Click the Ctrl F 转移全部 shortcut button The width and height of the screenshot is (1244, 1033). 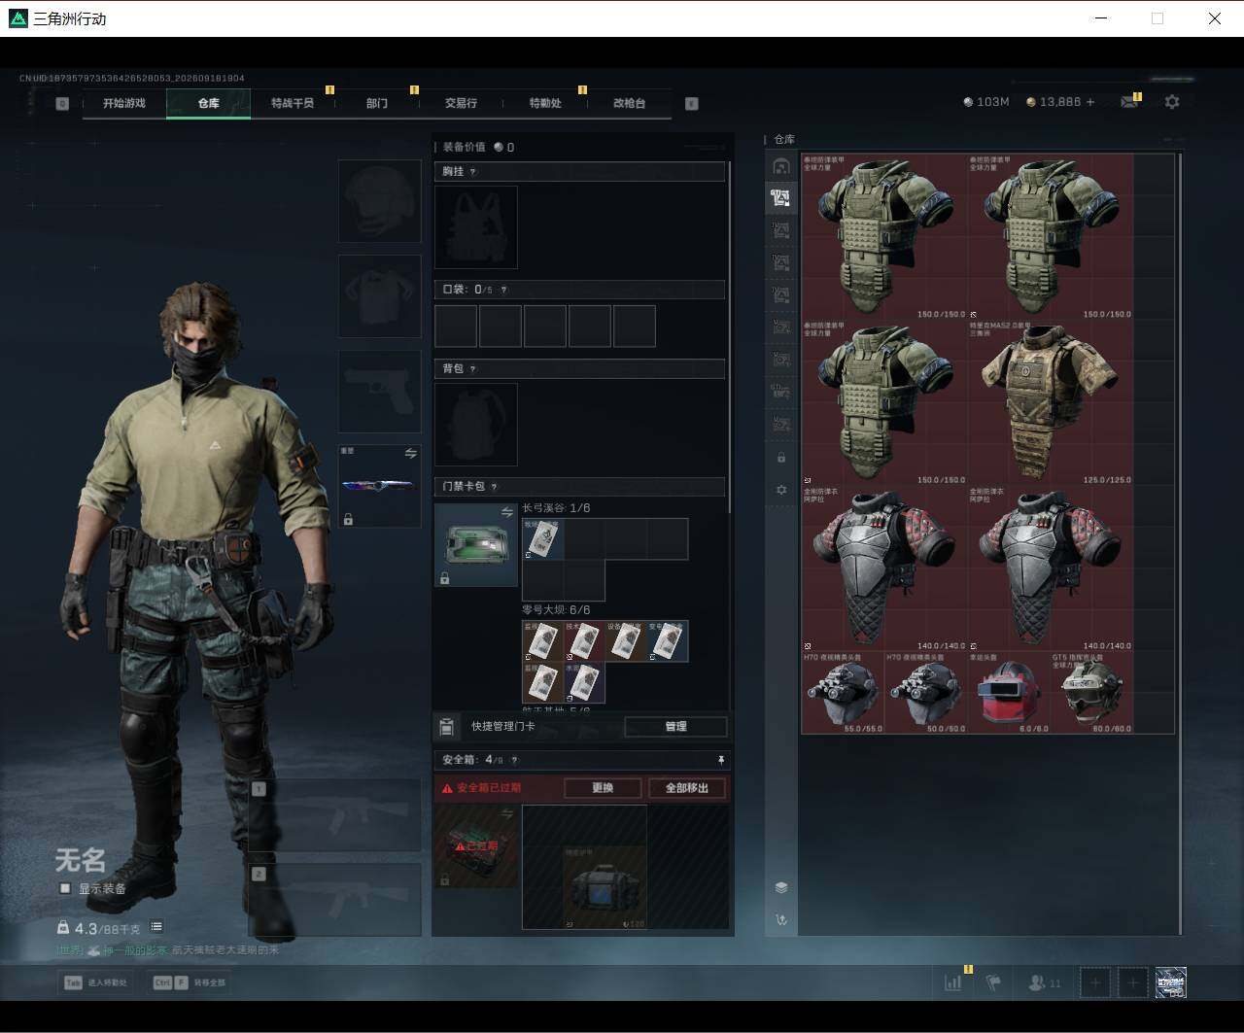coord(190,982)
